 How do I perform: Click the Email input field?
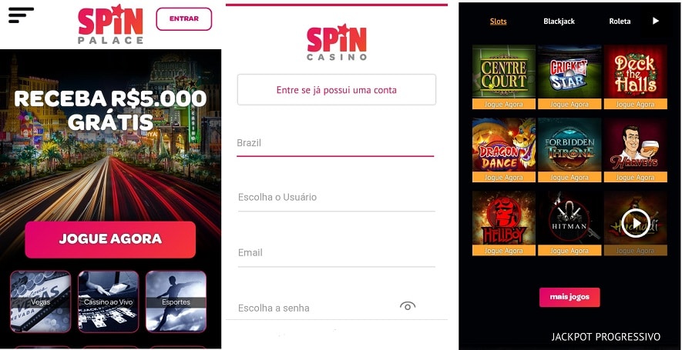coord(336,253)
